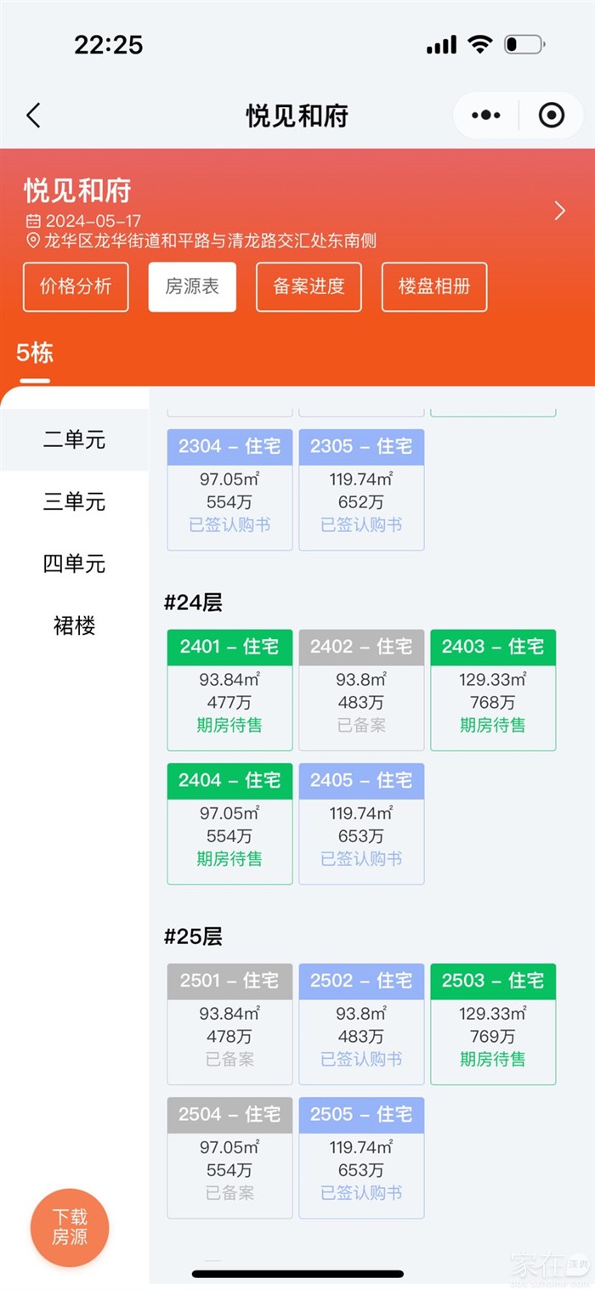Tap the battery icon in status bar
Image resolution: width=595 pixels, height=1290 pixels.
(x=524, y=45)
